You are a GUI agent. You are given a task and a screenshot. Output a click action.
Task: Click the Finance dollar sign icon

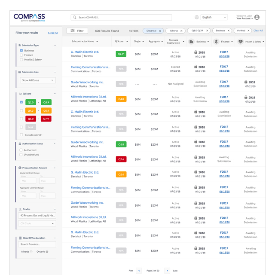[x=216, y=42]
